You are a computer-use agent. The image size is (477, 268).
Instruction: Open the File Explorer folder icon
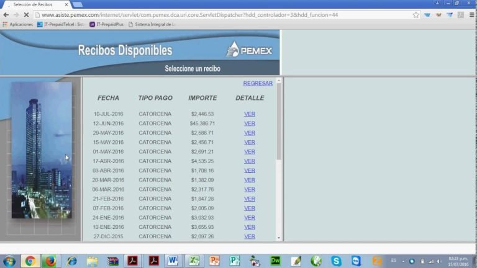tap(92, 261)
